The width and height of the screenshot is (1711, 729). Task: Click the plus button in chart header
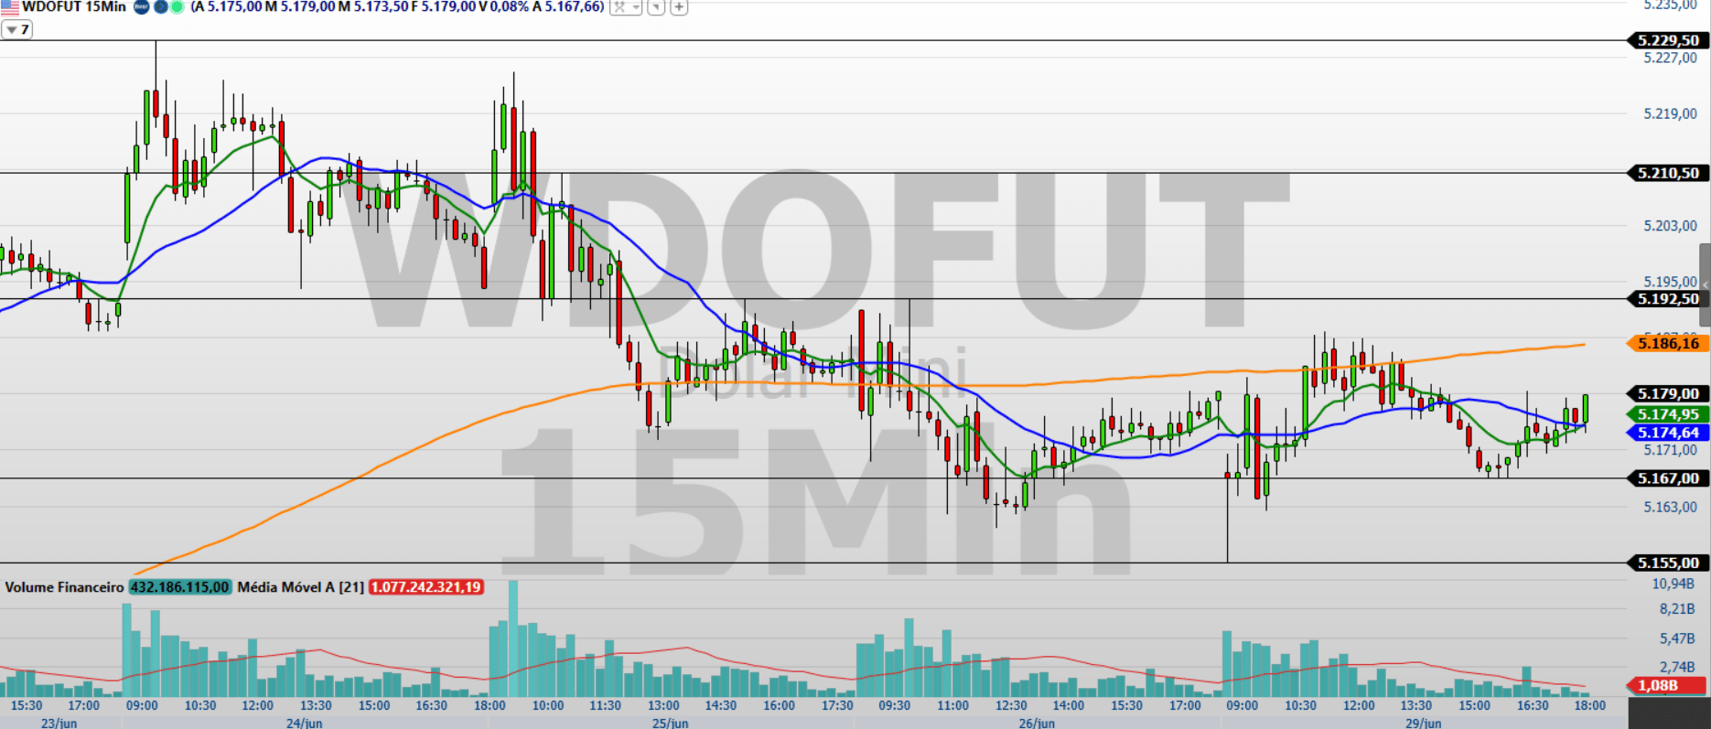679,6
